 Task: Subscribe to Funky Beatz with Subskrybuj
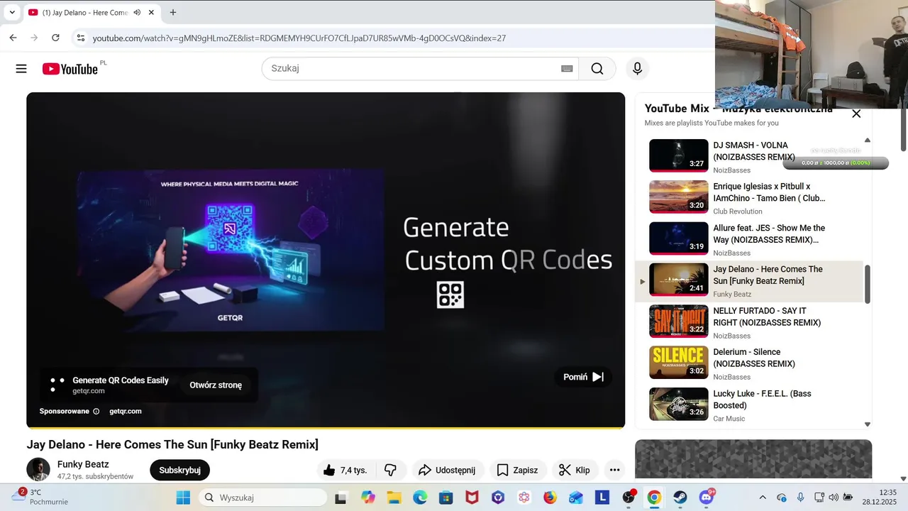click(179, 470)
